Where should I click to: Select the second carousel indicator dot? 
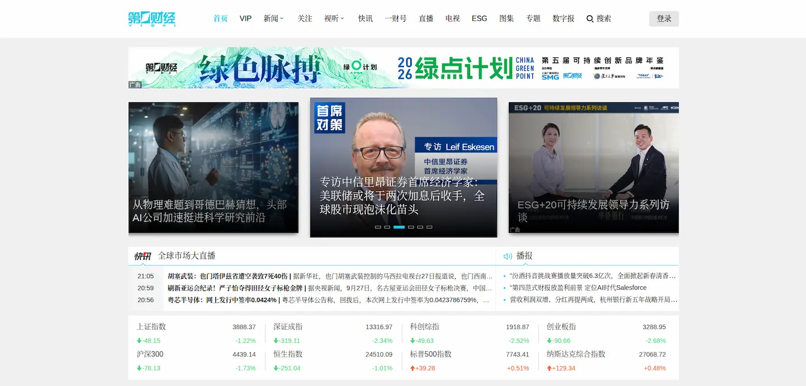pyautogui.click(x=387, y=227)
